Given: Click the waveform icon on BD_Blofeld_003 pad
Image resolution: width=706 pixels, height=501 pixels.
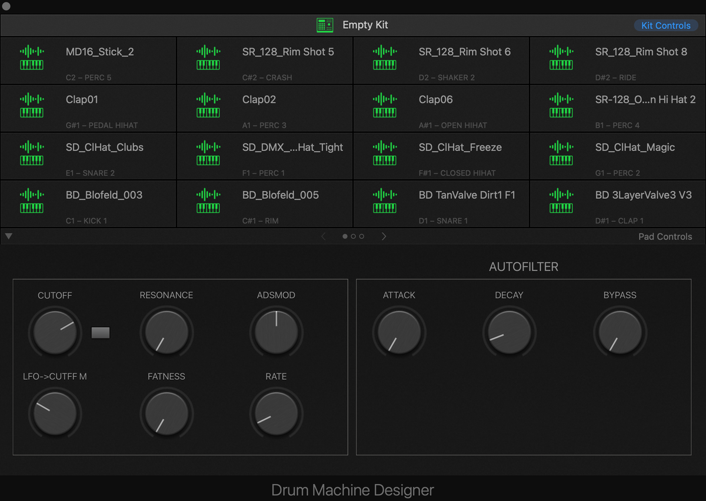Looking at the screenshot, I should coord(32,195).
